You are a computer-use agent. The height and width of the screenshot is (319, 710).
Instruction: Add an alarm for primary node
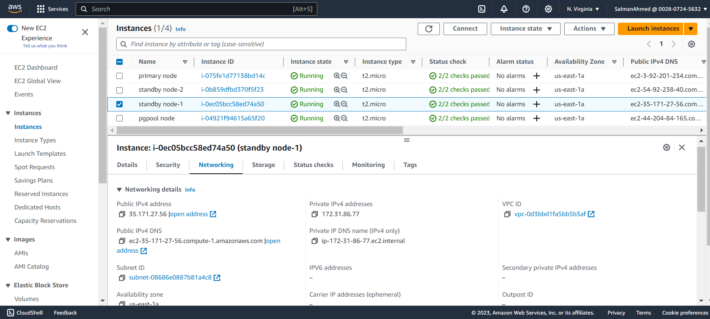(537, 76)
